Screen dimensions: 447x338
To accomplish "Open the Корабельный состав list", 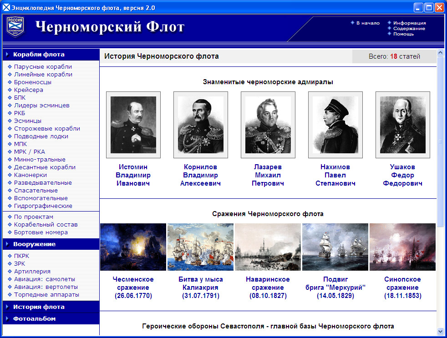I will (46, 224).
